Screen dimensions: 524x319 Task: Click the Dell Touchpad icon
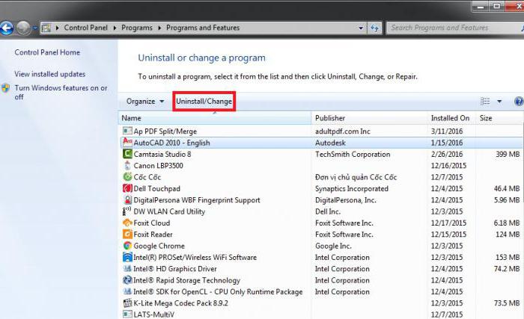click(x=127, y=188)
